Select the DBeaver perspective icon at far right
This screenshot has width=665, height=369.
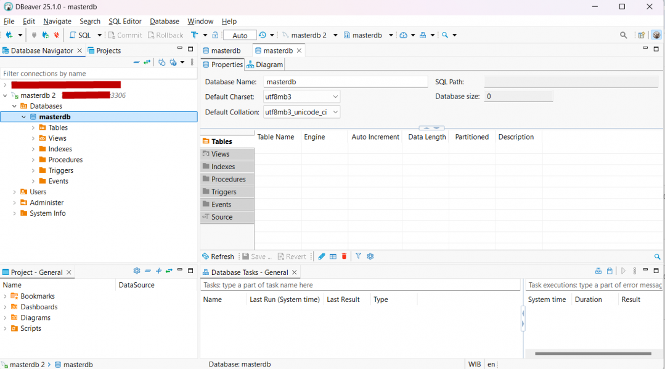click(x=656, y=35)
